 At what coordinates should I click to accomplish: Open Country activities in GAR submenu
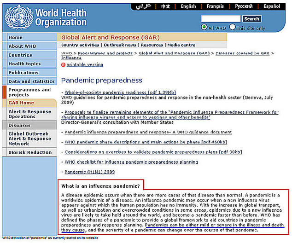(x=80, y=45)
